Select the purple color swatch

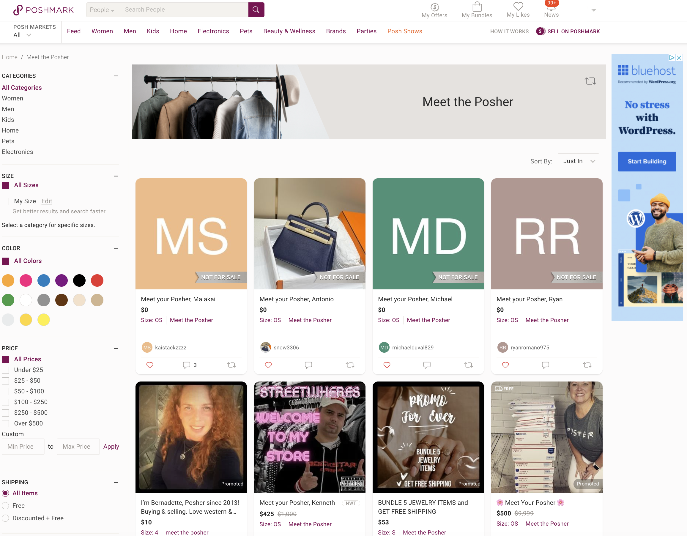(61, 280)
